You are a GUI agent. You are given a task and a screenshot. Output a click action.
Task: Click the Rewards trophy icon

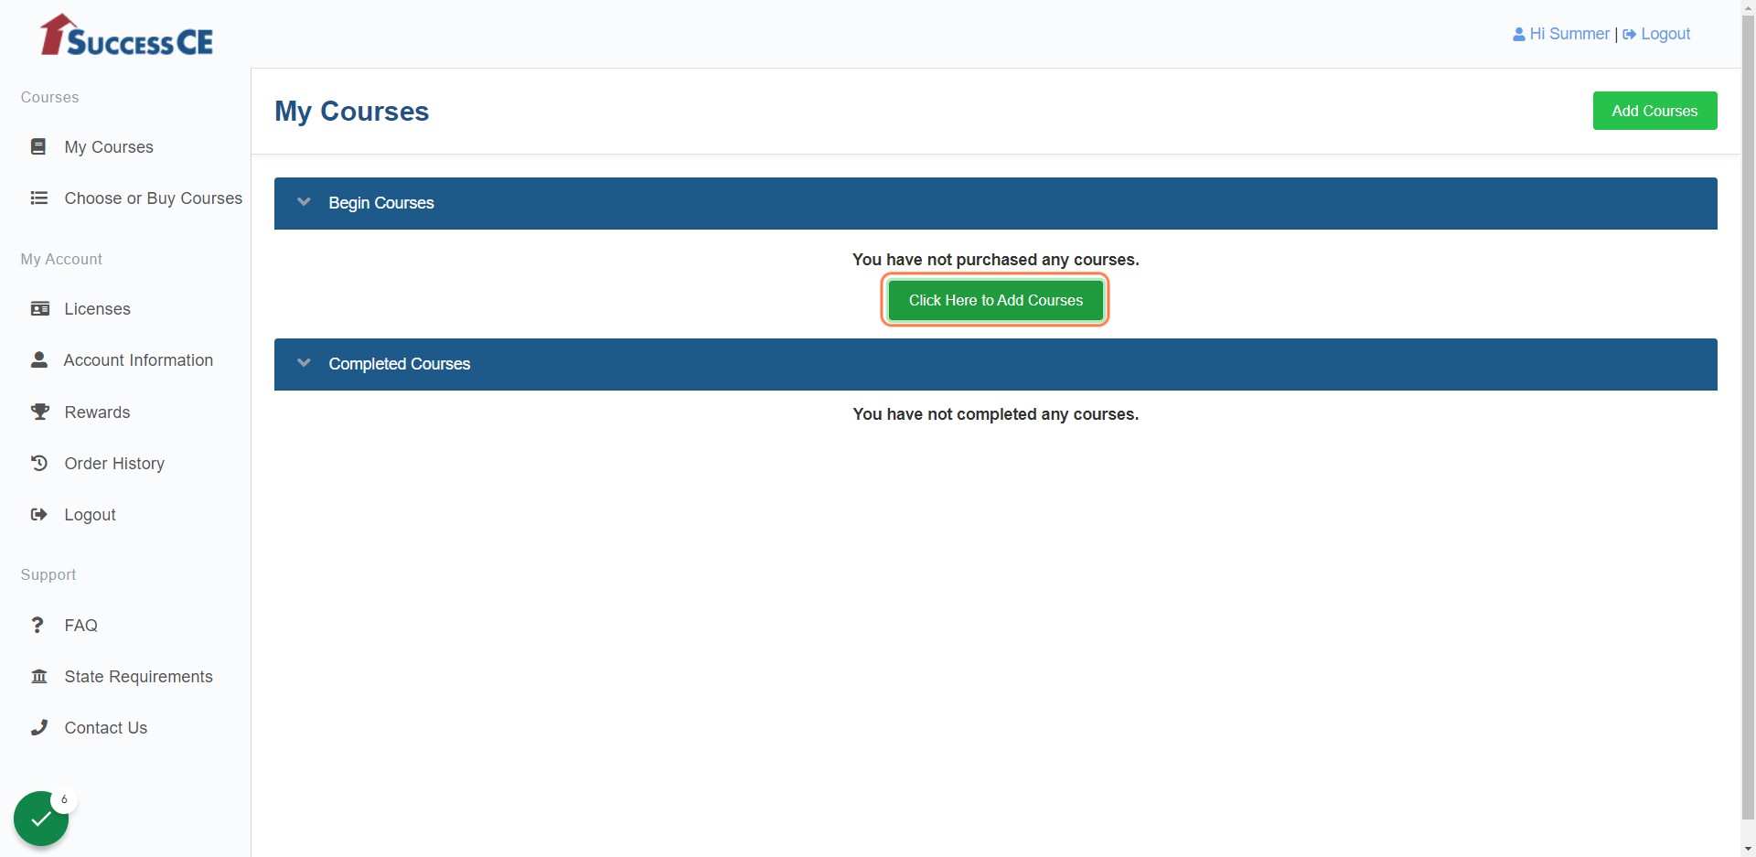[x=40, y=412]
